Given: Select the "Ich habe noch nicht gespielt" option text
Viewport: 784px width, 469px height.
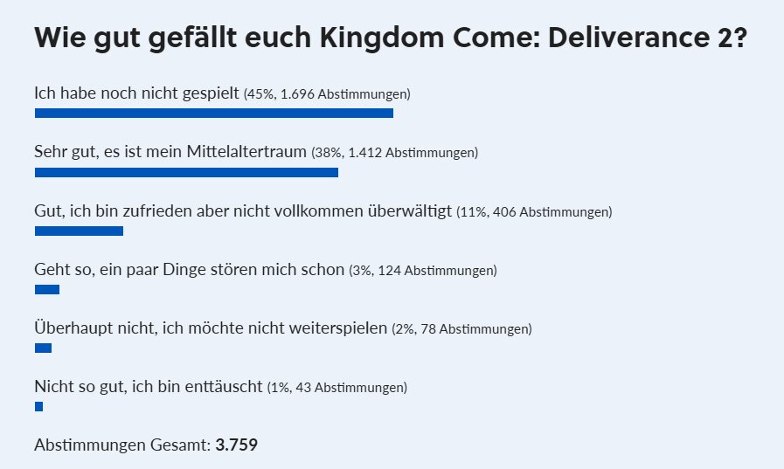Looking at the screenshot, I should [x=137, y=93].
